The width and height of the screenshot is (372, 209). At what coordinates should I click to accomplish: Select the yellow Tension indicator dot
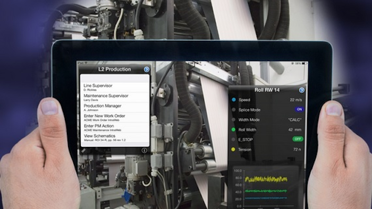233,150
